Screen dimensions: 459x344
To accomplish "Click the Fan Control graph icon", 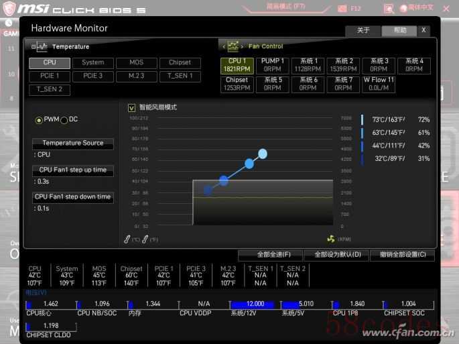I will [233, 46].
